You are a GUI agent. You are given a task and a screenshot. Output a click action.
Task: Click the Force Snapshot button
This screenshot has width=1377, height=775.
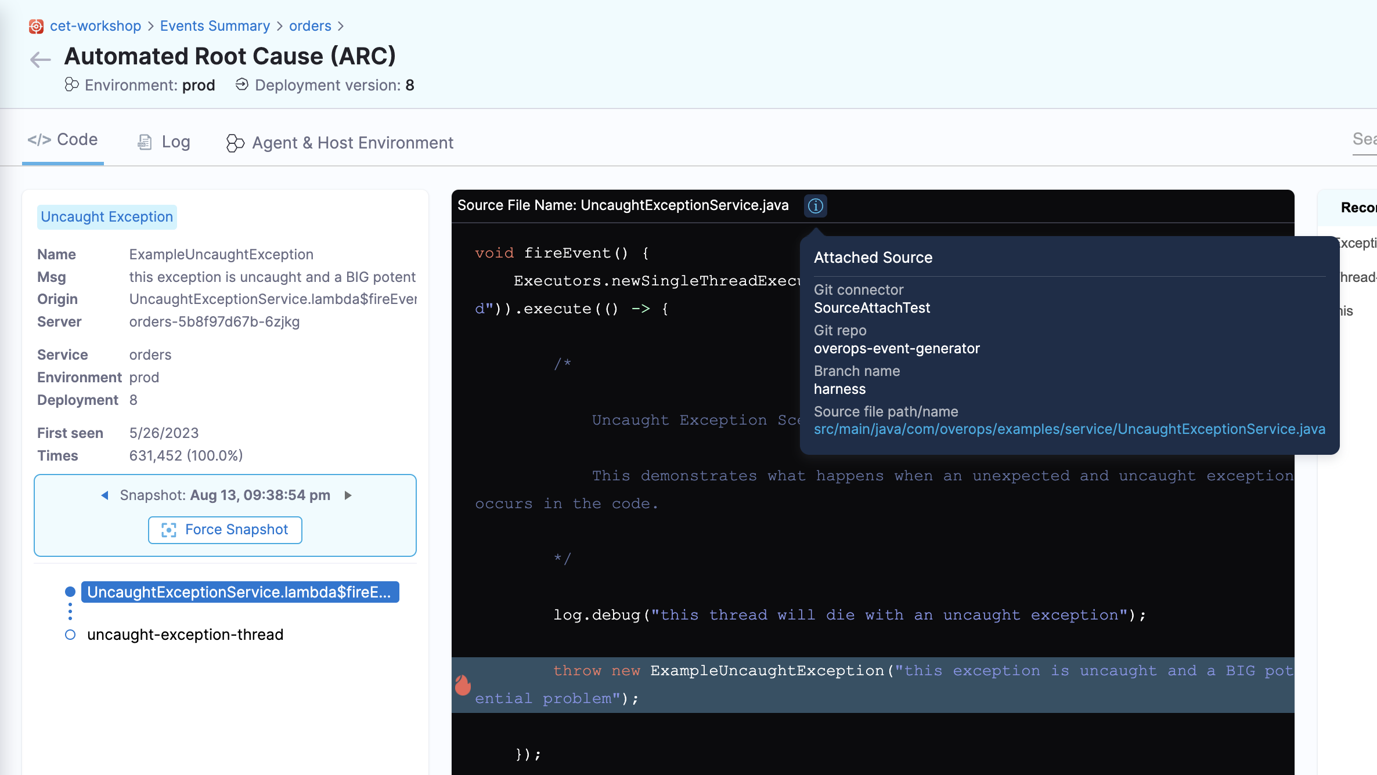[225, 530]
